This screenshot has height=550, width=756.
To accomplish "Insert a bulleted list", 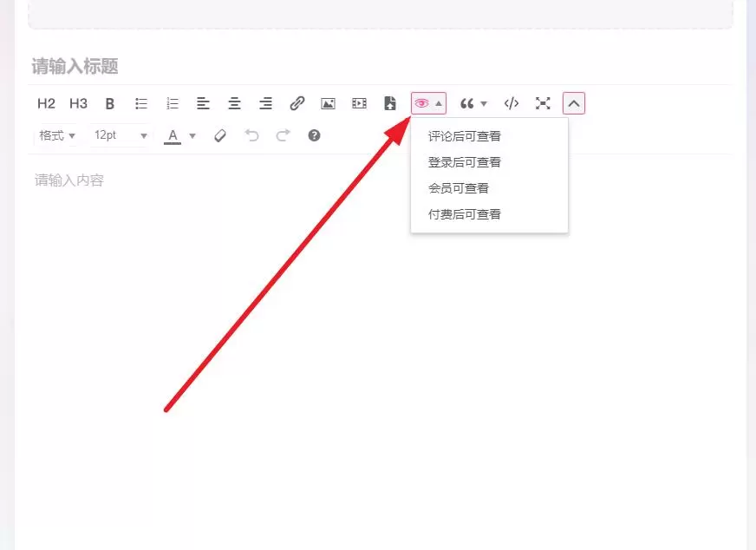I will click(141, 103).
